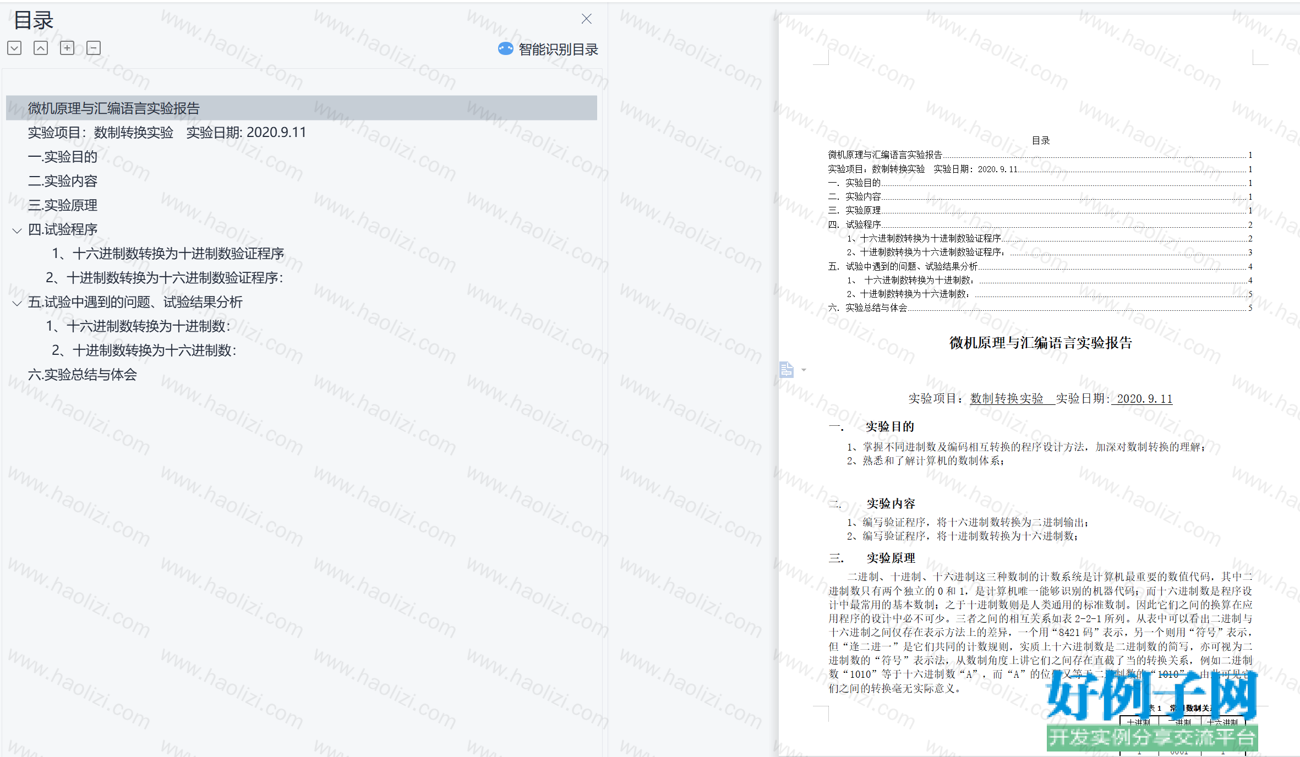Click the expand-all down-arrow outline icon

[x=14, y=48]
